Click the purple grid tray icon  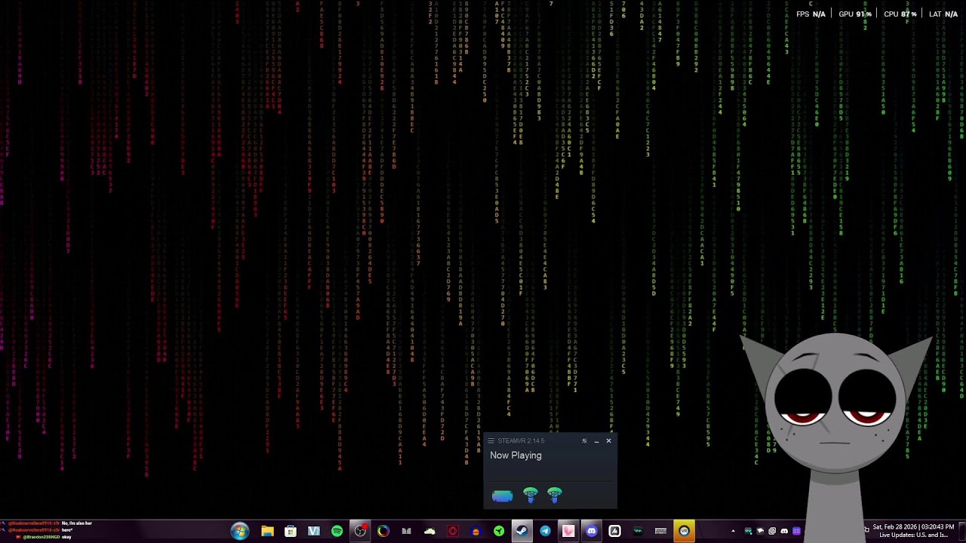click(x=796, y=531)
